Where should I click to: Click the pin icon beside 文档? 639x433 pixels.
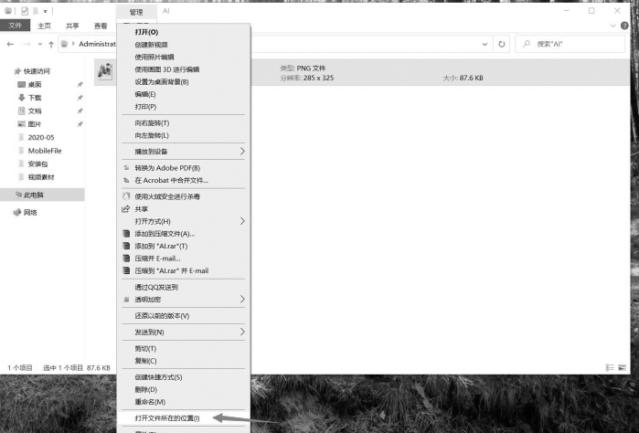80,111
